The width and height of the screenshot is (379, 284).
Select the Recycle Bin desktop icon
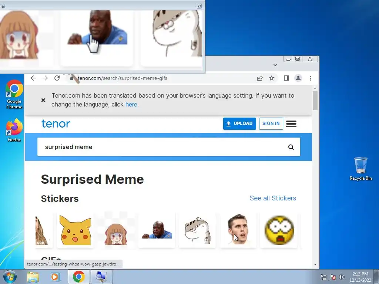360,169
